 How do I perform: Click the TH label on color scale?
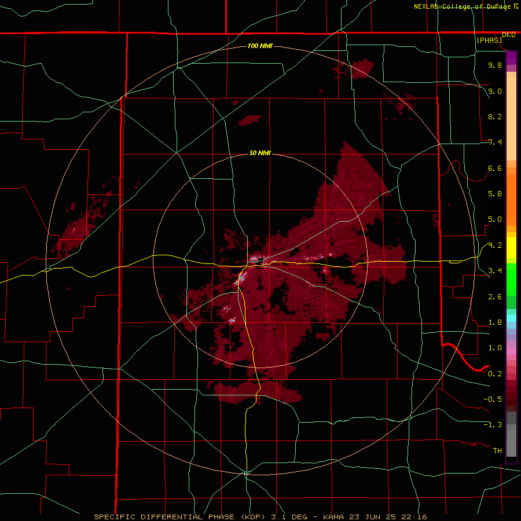point(497,451)
